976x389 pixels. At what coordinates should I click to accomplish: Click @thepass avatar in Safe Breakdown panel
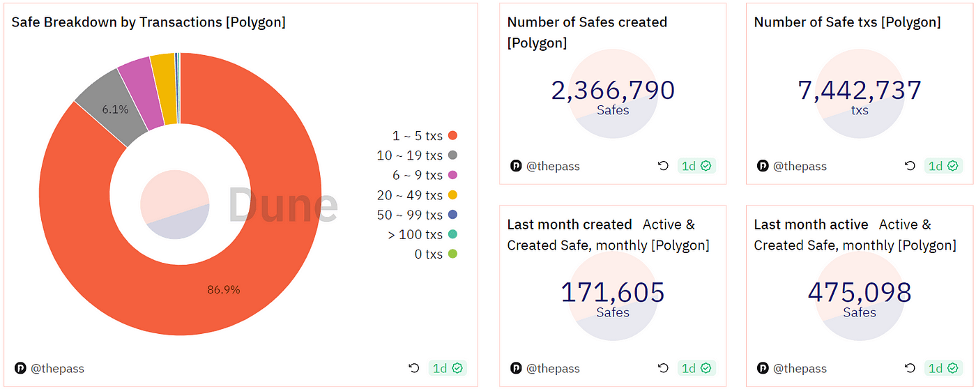coord(20,368)
